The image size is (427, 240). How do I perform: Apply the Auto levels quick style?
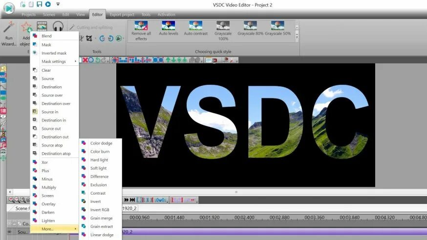(x=169, y=28)
